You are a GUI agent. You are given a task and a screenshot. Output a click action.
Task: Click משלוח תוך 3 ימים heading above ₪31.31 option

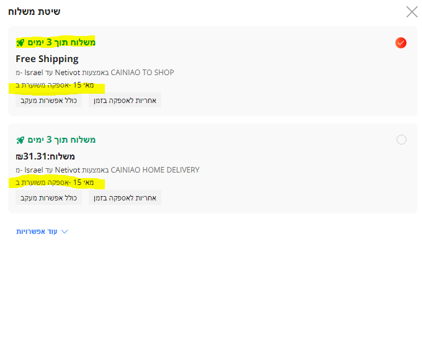pyautogui.click(x=61, y=140)
